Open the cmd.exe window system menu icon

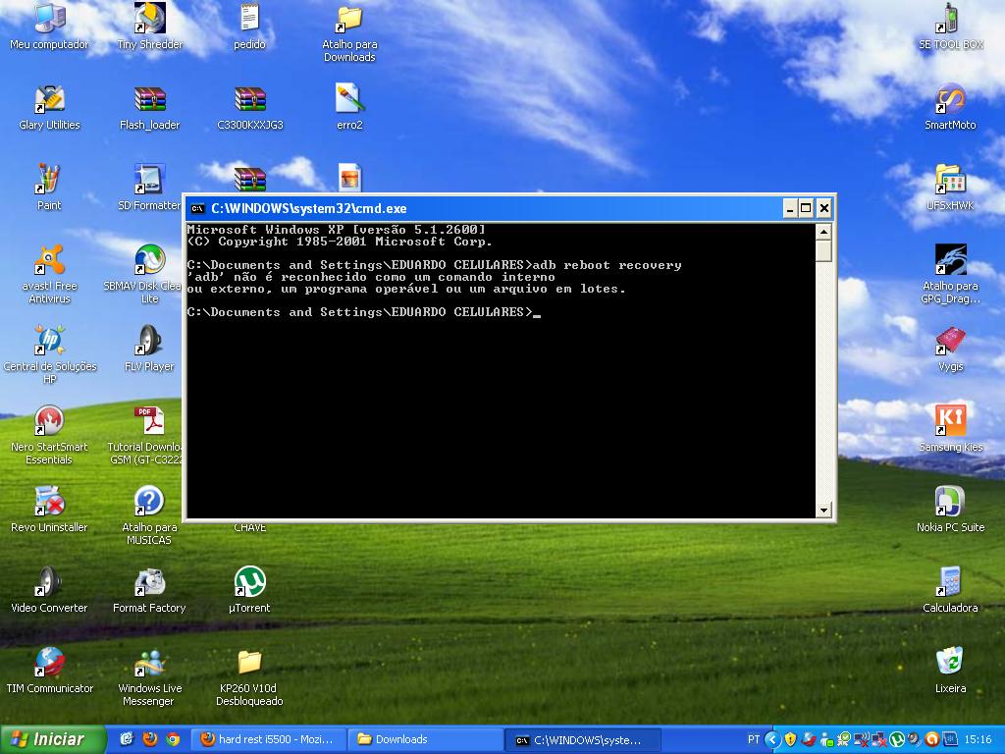[197, 208]
